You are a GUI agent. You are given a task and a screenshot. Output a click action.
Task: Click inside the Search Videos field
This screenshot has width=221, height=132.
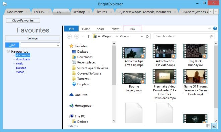coord(182,36)
